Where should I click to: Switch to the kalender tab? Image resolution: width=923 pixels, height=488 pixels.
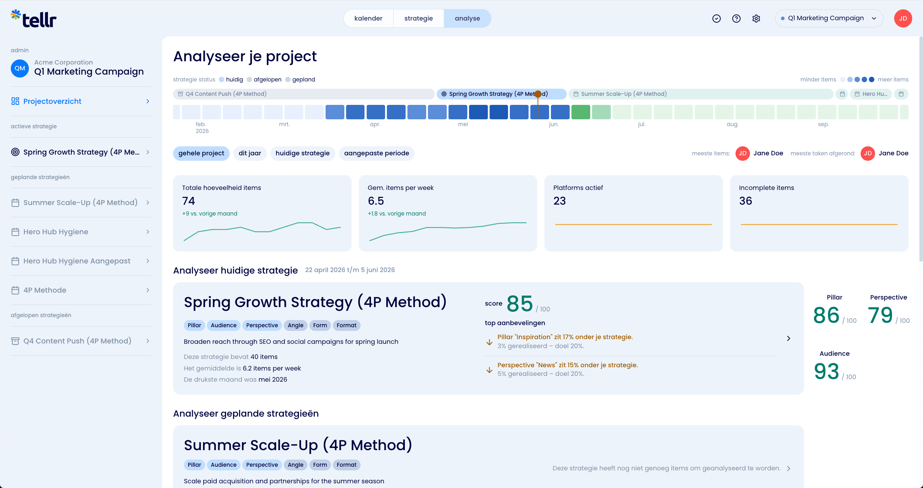tap(368, 18)
